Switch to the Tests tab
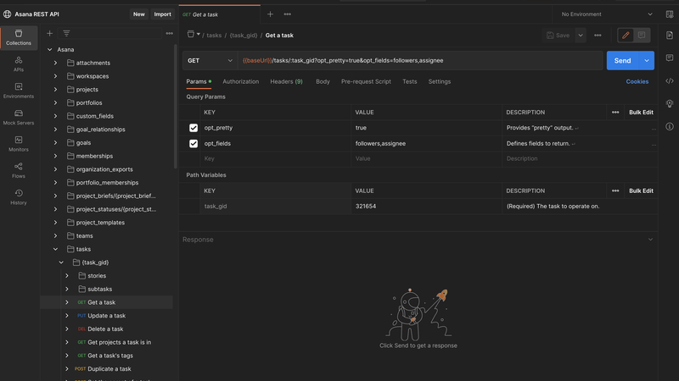Viewport: 679px width, 381px height. [410, 81]
